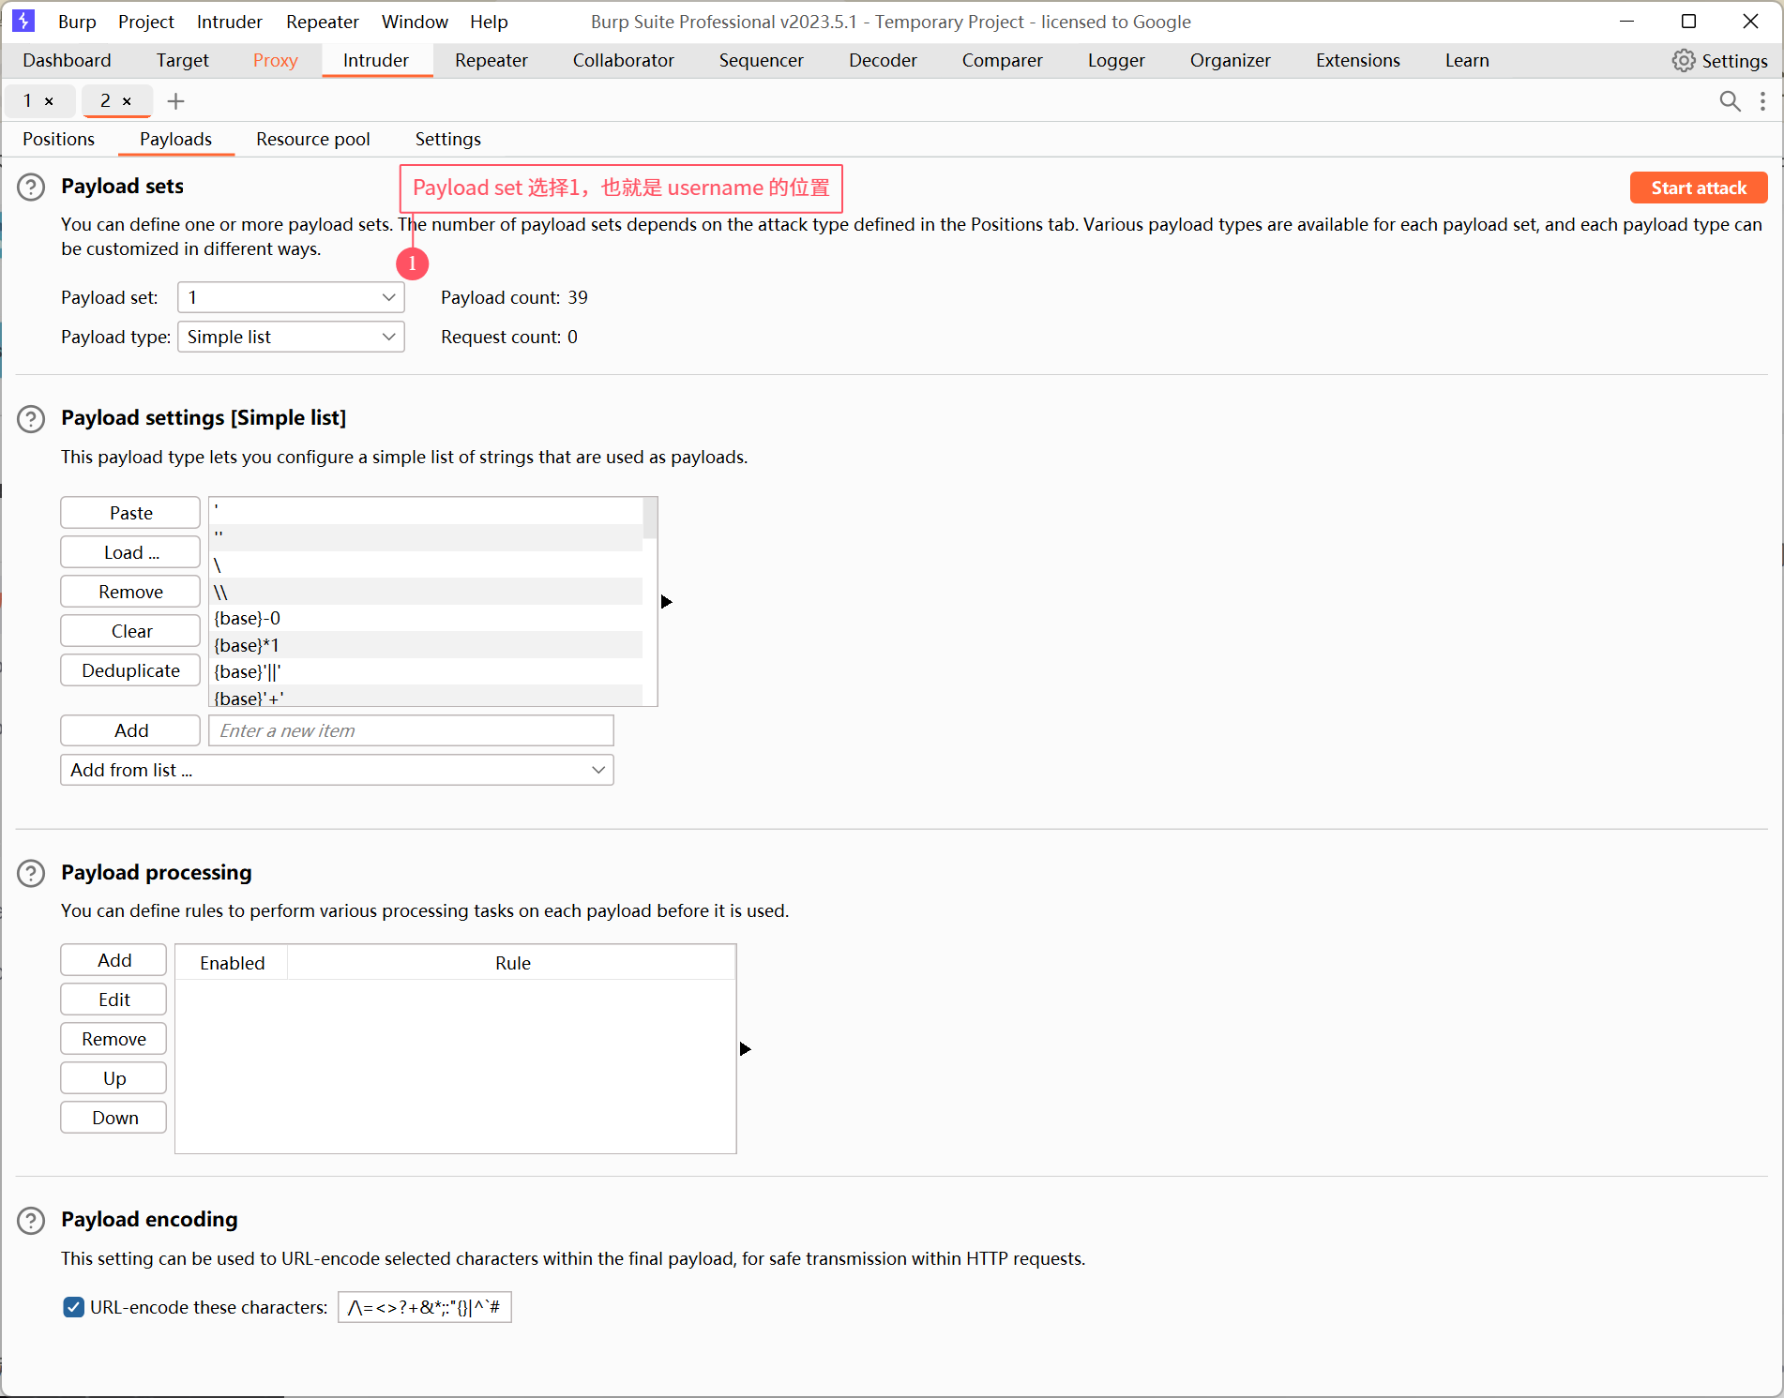The image size is (1784, 1398).
Task: Click the Deduplicate button
Action: (x=130, y=670)
